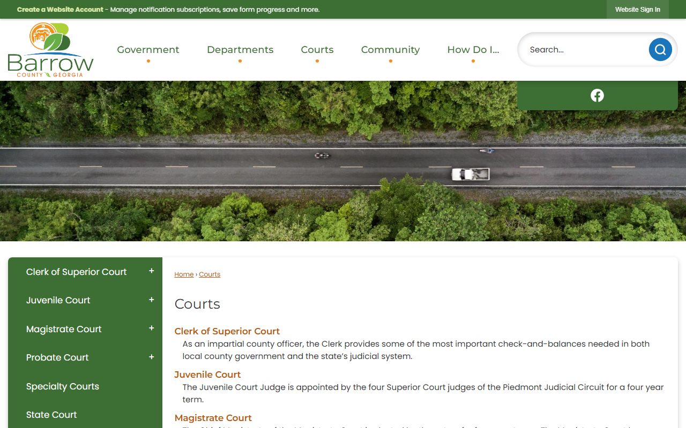Viewport: 686px width, 428px height.
Task: Select Magistrate Court in sidebar
Action: pyautogui.click(x=64, y=329)
